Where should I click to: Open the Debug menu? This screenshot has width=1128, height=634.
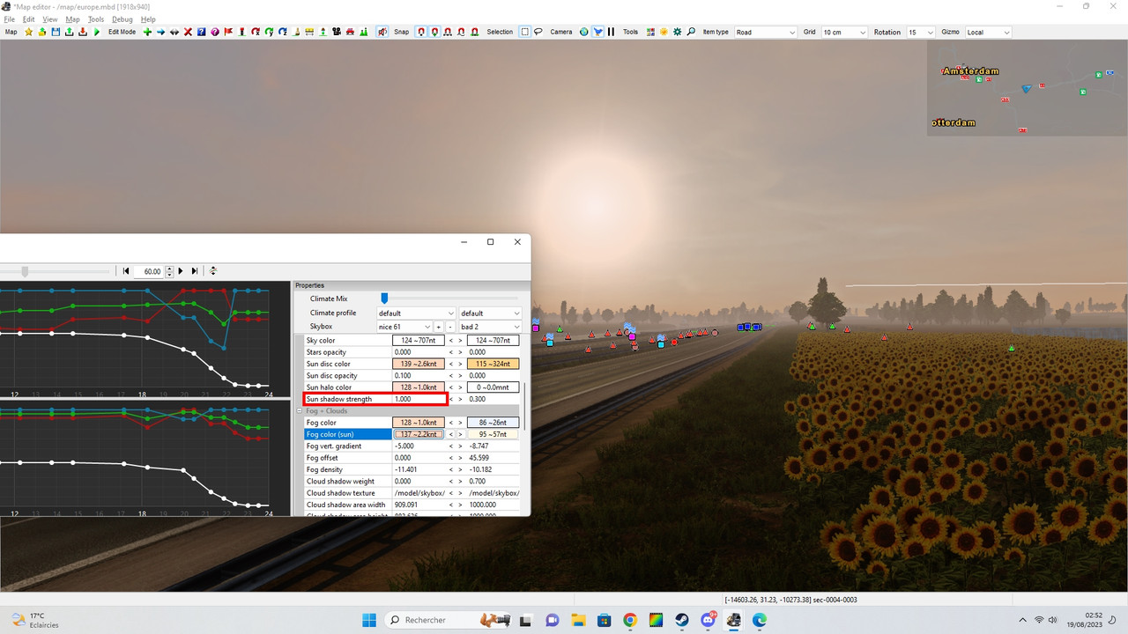coord(122,19)
